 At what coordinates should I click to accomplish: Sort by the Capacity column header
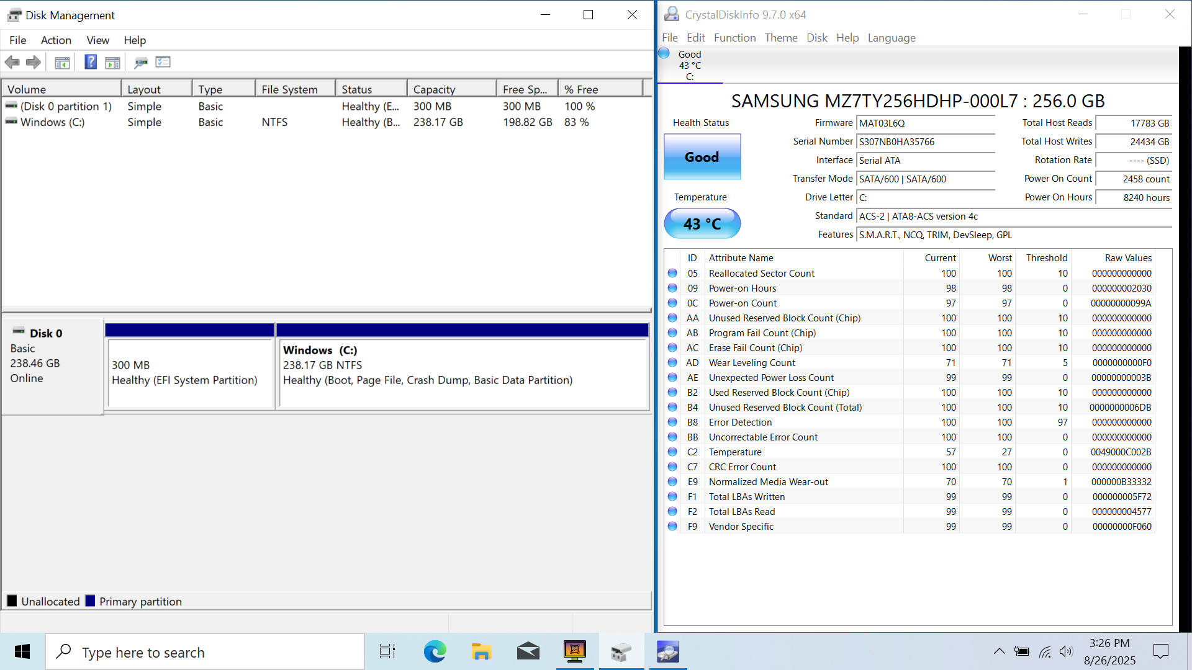(x=451, y=89)
